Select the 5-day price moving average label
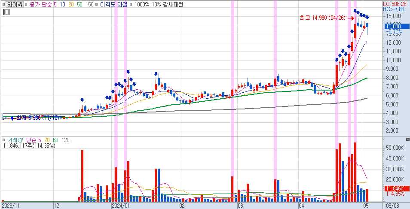 tap(55, 4)
